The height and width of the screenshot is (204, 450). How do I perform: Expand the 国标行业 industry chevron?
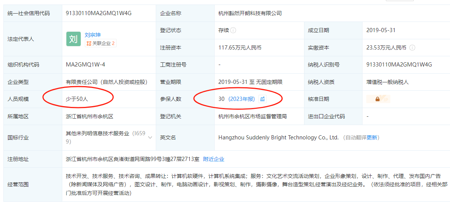pos(150,138)
